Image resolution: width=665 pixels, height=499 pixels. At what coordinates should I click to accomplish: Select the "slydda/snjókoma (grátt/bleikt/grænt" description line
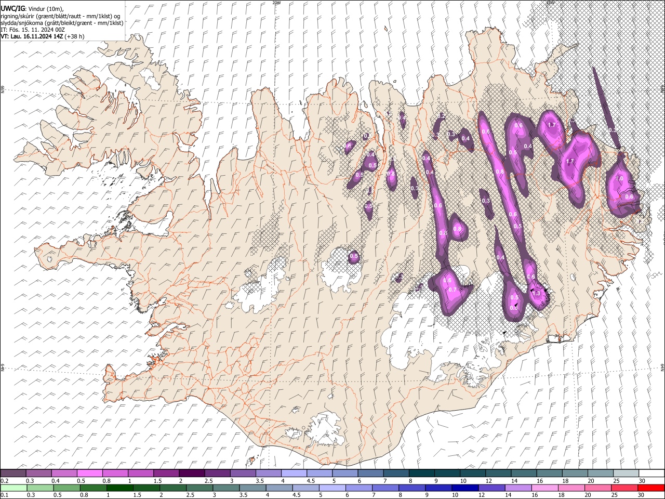click(x=61, y=23)
